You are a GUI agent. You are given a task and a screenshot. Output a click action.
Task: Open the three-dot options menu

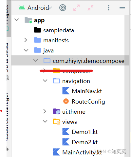click(x=108, y=8)
